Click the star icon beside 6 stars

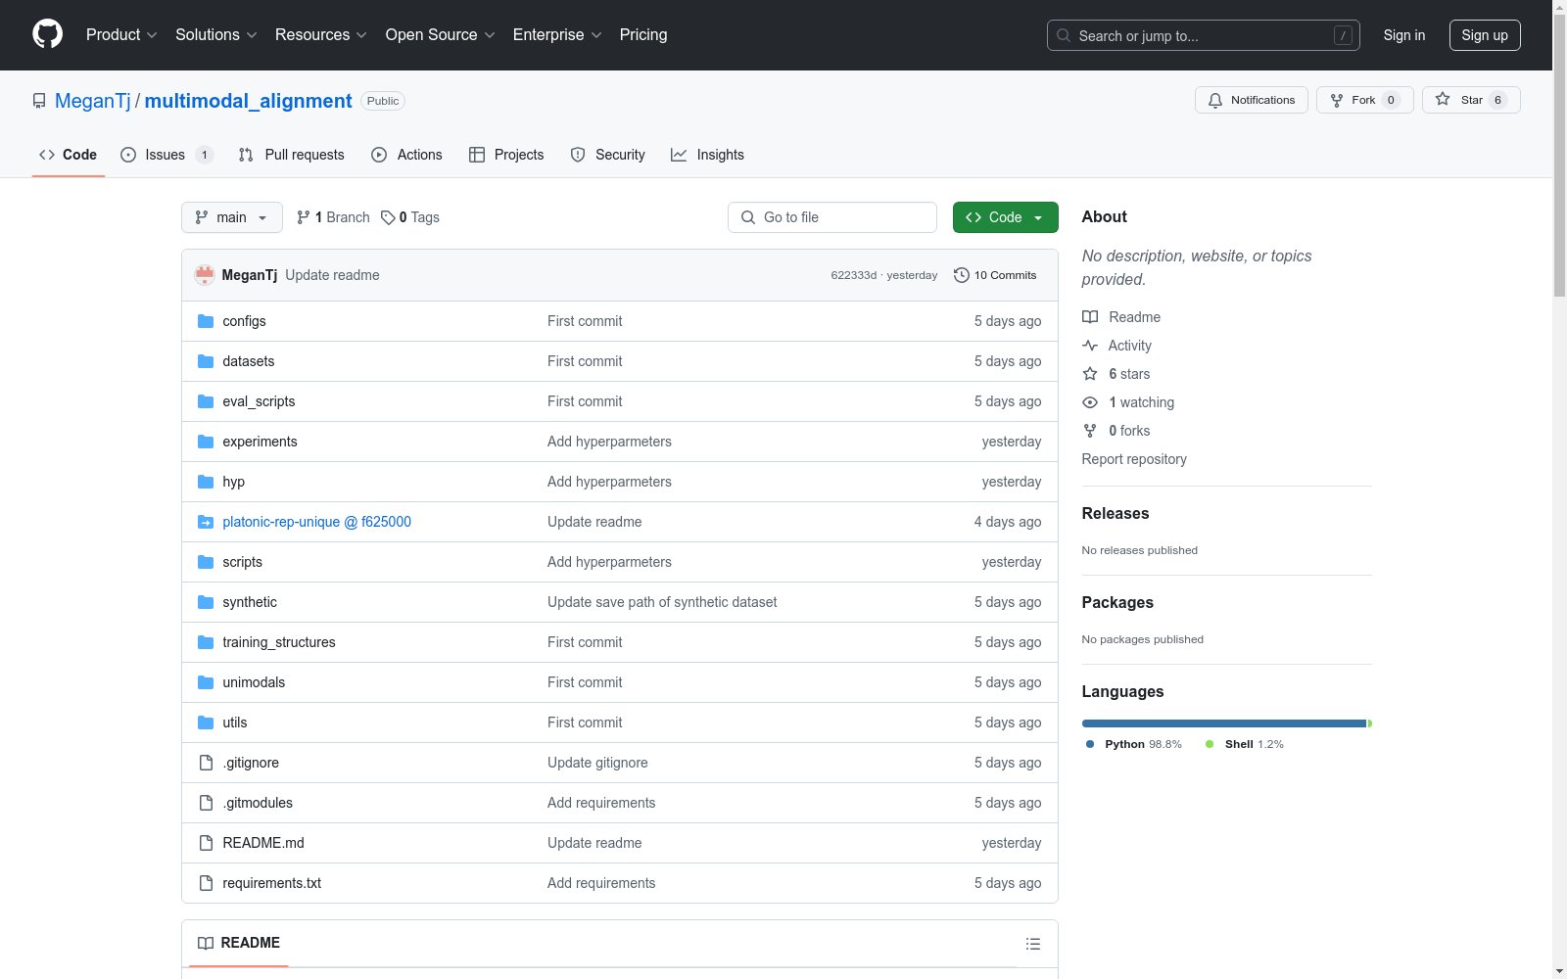point(1090,374)
